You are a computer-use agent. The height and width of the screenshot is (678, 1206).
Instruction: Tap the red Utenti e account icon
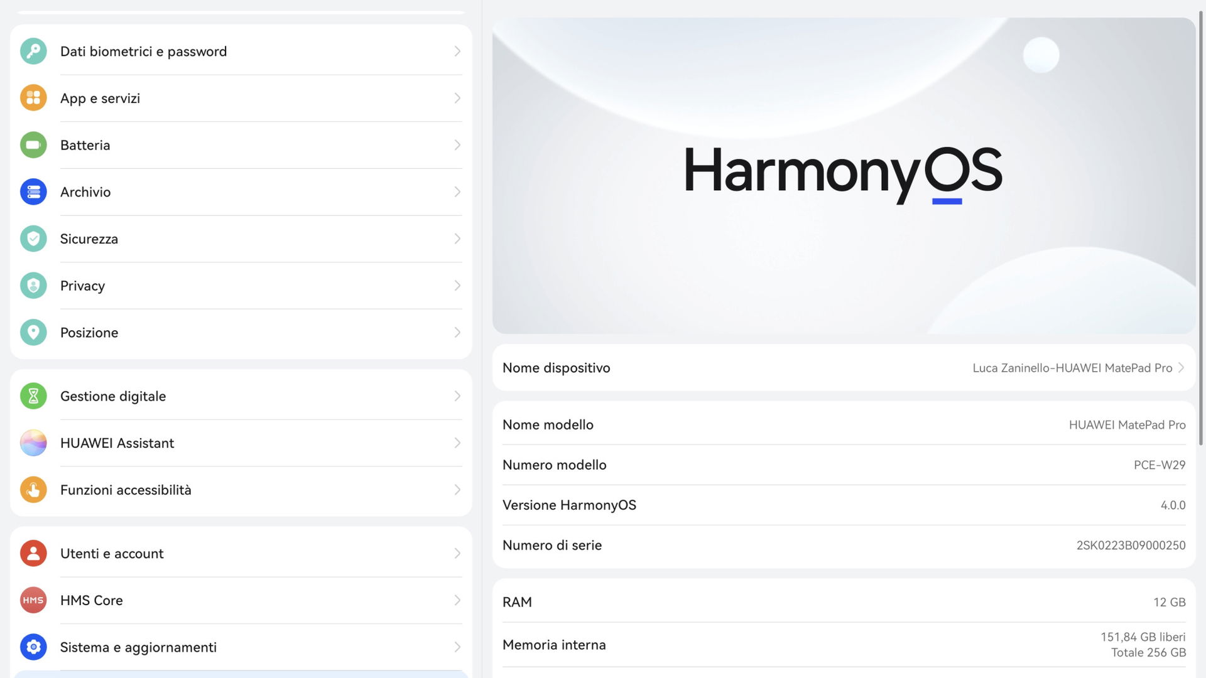(x=33, y=554)
